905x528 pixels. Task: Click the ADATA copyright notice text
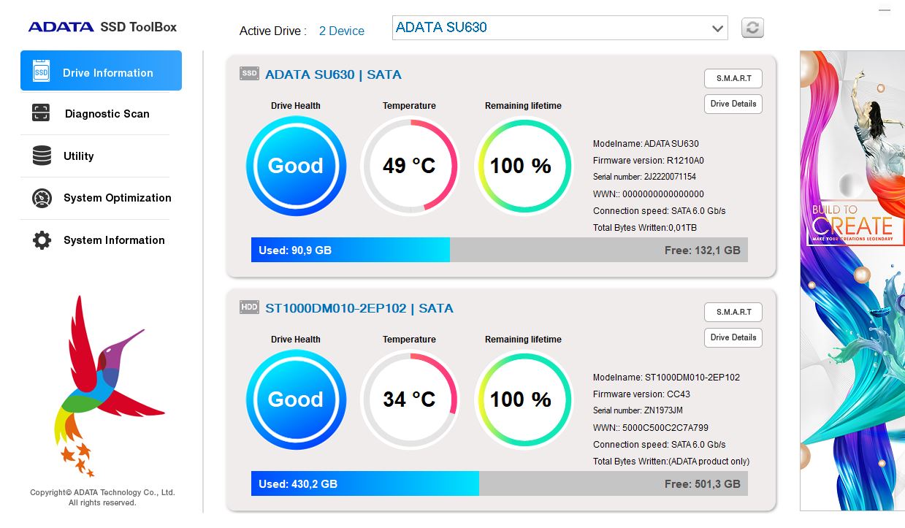pos(102,497)
